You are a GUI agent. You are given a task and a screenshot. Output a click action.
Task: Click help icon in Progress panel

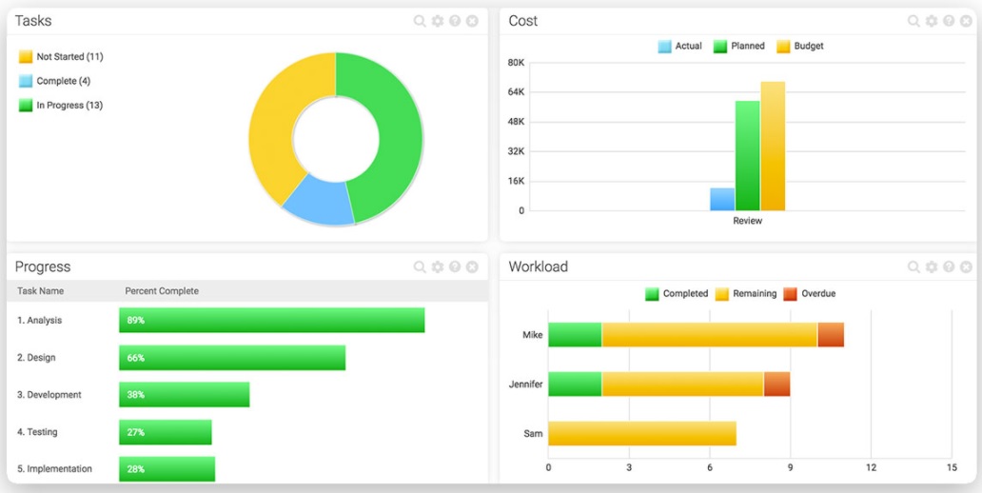[x=455, y=267]
